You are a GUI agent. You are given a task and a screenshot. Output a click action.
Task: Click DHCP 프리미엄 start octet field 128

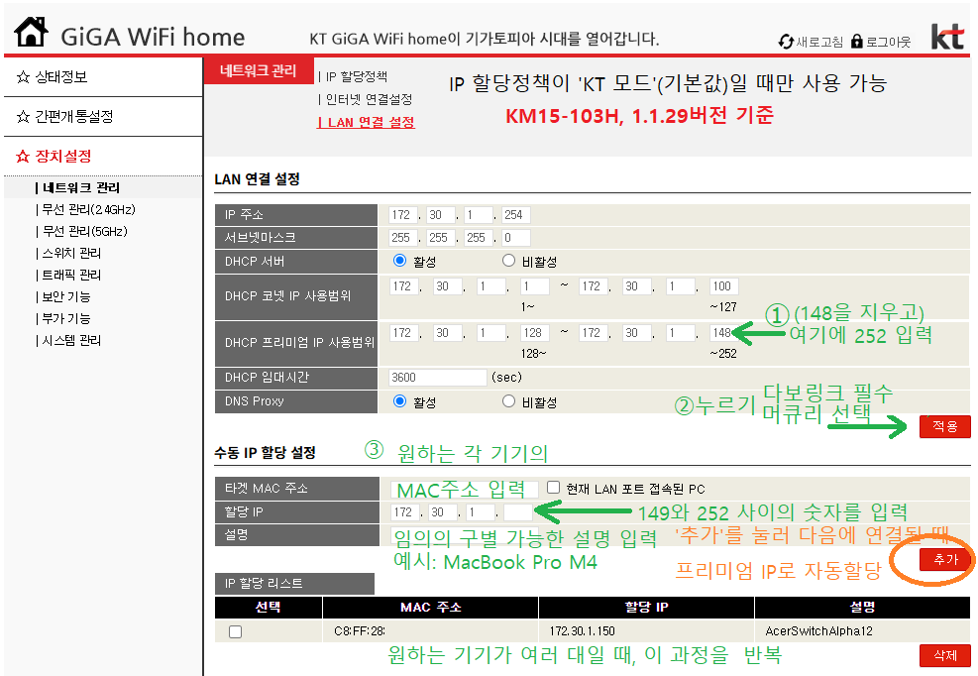pyautogui.click(x=535, y=333)
